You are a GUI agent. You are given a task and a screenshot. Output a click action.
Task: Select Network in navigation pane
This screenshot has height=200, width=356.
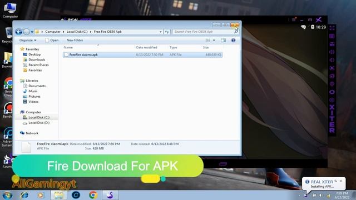pos(32,133)
